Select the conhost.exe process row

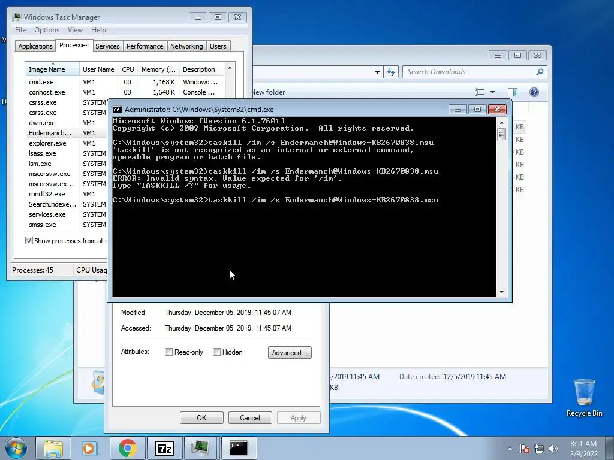pos(125,92)
